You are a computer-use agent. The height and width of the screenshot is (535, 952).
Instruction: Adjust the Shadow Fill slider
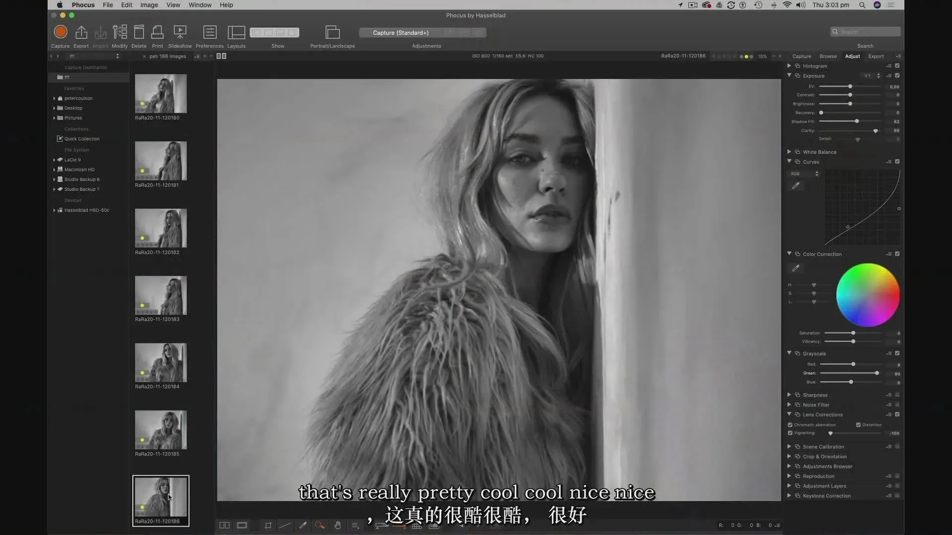pyautogui.click(x=856, y=121)
